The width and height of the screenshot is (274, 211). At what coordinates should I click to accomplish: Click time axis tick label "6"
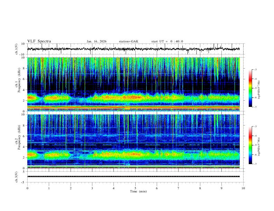click(157, 188)
